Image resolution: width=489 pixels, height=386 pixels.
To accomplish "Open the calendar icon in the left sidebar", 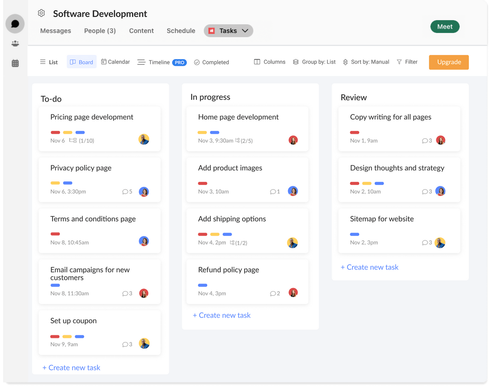I will [15, 64].
